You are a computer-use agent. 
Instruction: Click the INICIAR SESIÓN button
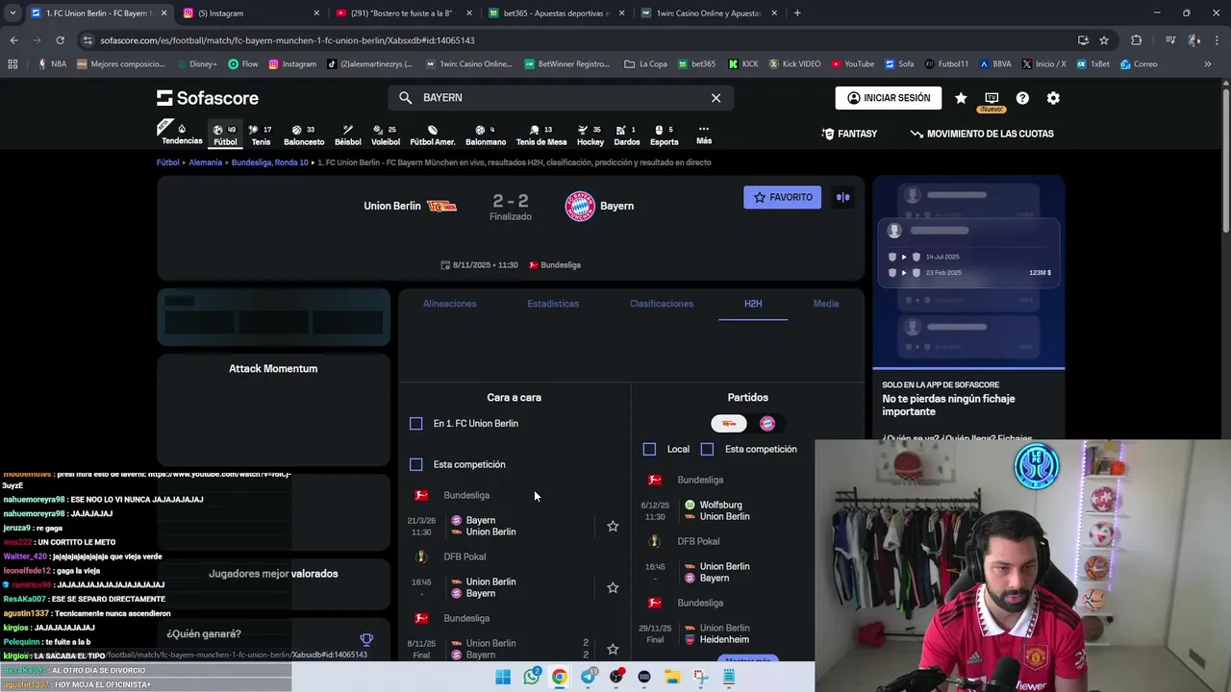[x=889, y=98]
